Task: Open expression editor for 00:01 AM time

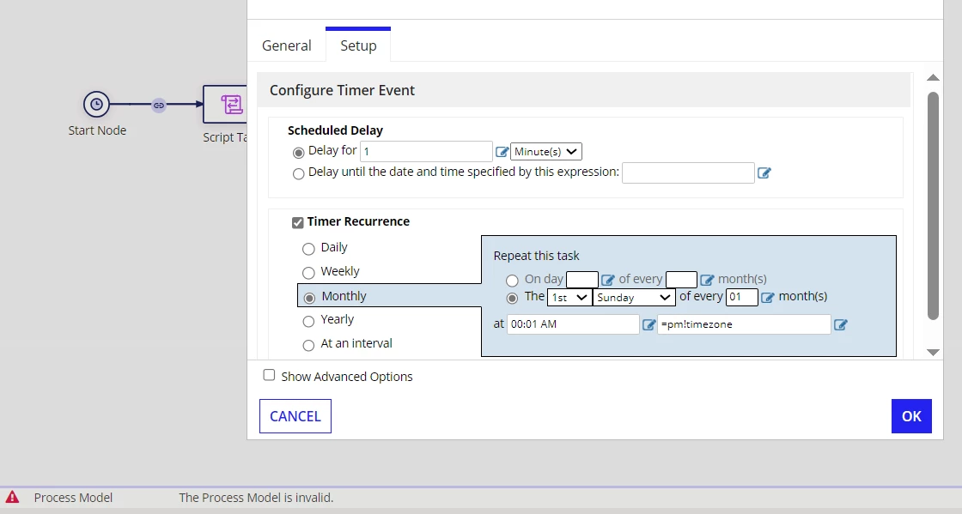Action: click(x=648, y=324)
